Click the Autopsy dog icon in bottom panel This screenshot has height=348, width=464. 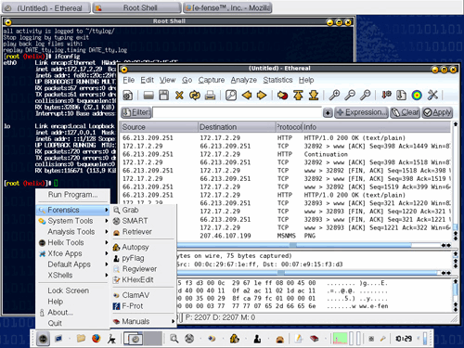coord(234,339)
